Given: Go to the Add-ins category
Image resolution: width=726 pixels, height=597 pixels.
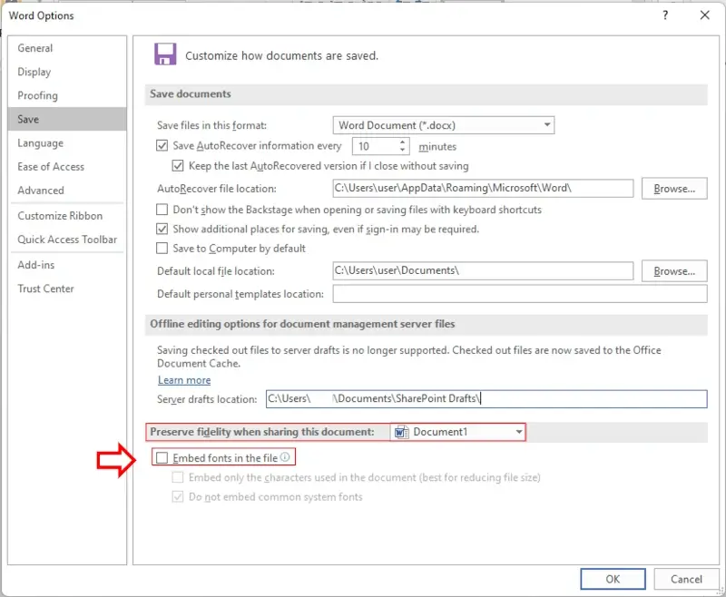Looking at the screenshot, I should tap(67, 265).
